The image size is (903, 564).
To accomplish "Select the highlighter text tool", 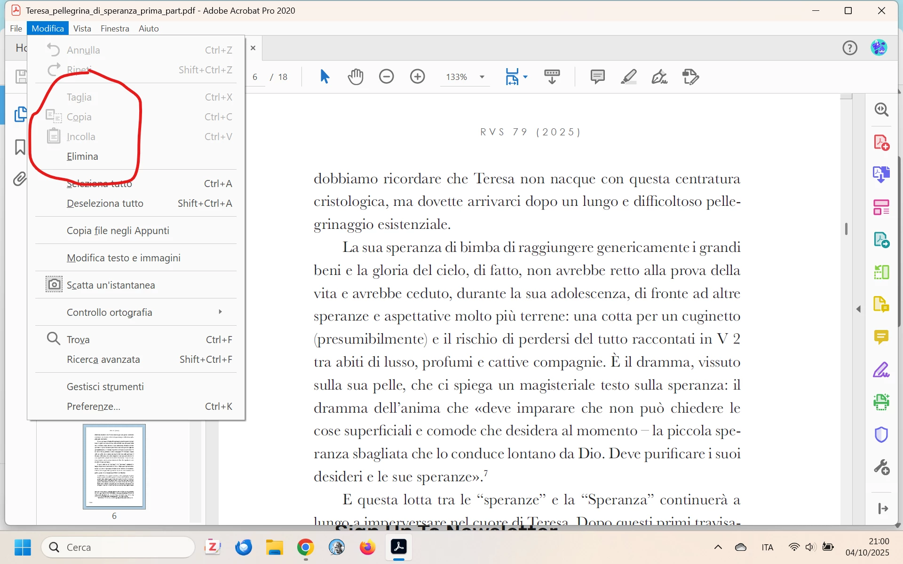I will point(628,77).
